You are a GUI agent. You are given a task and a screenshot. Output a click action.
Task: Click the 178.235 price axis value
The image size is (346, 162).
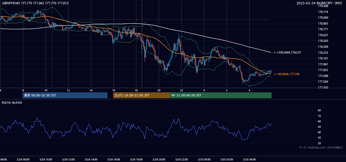click(x=322, y=53)
